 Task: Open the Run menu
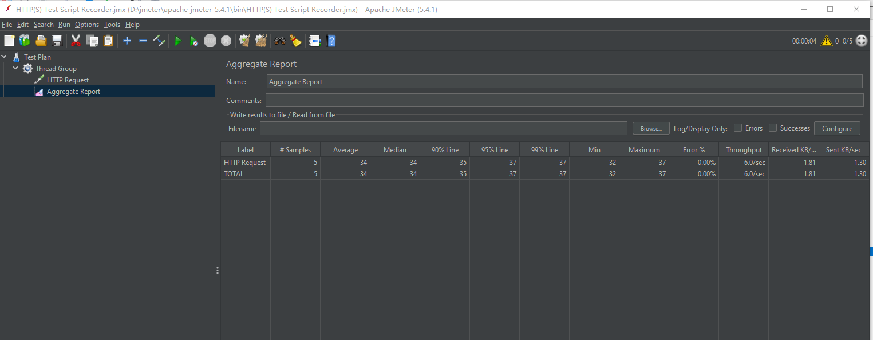click(64, 25)
